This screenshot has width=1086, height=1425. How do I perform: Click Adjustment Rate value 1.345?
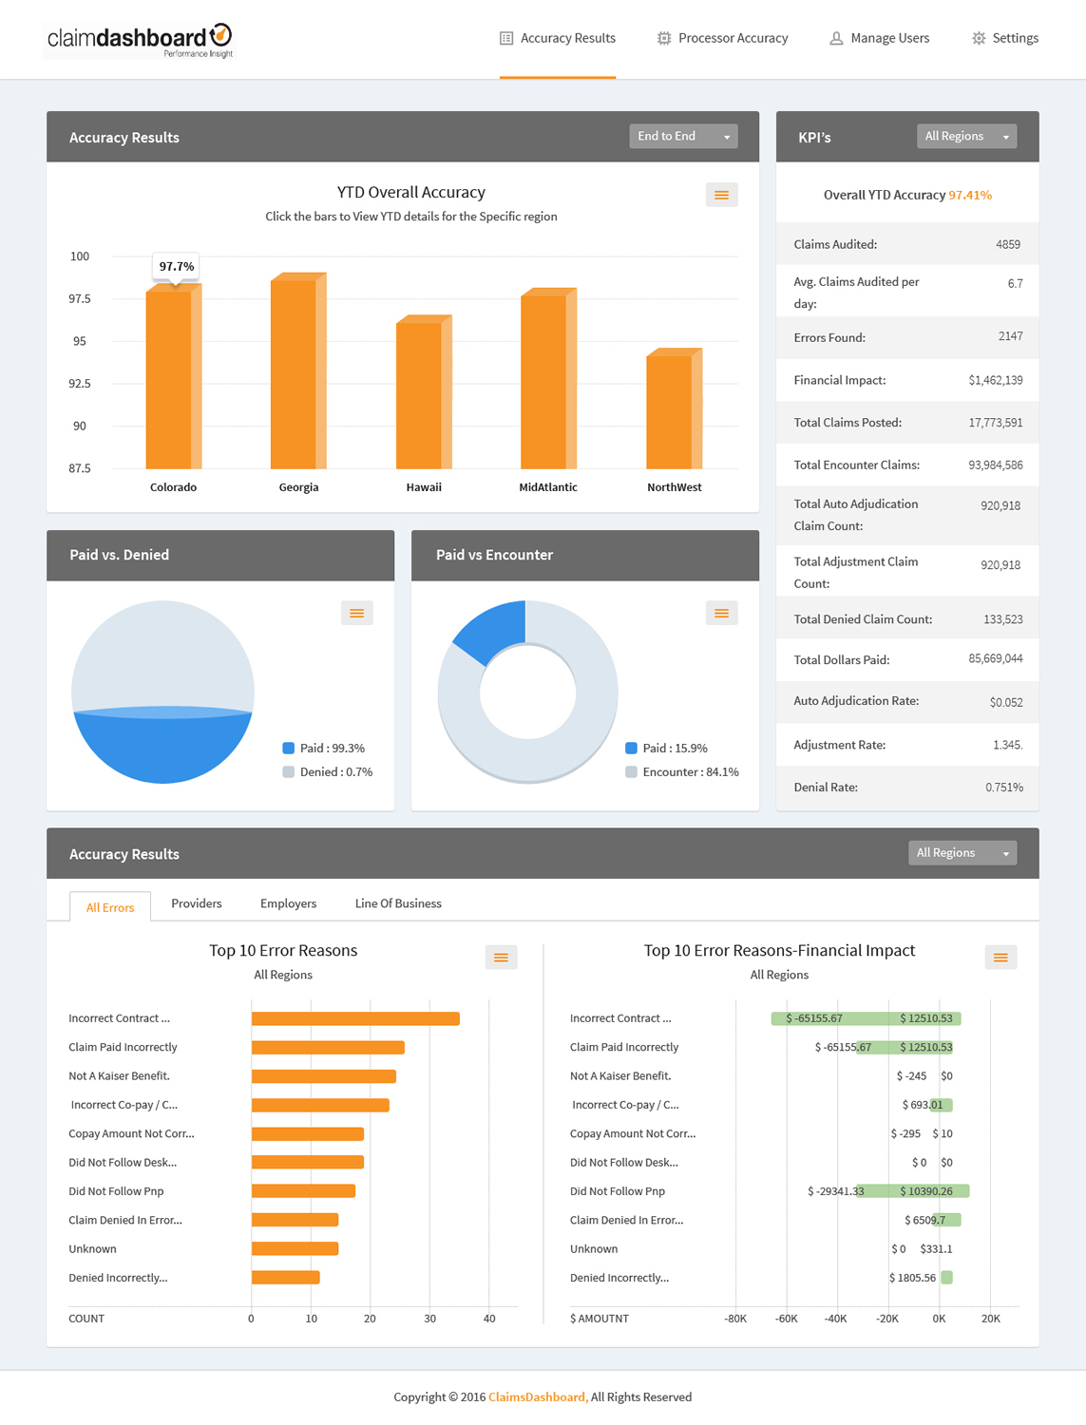(1008, 745)
